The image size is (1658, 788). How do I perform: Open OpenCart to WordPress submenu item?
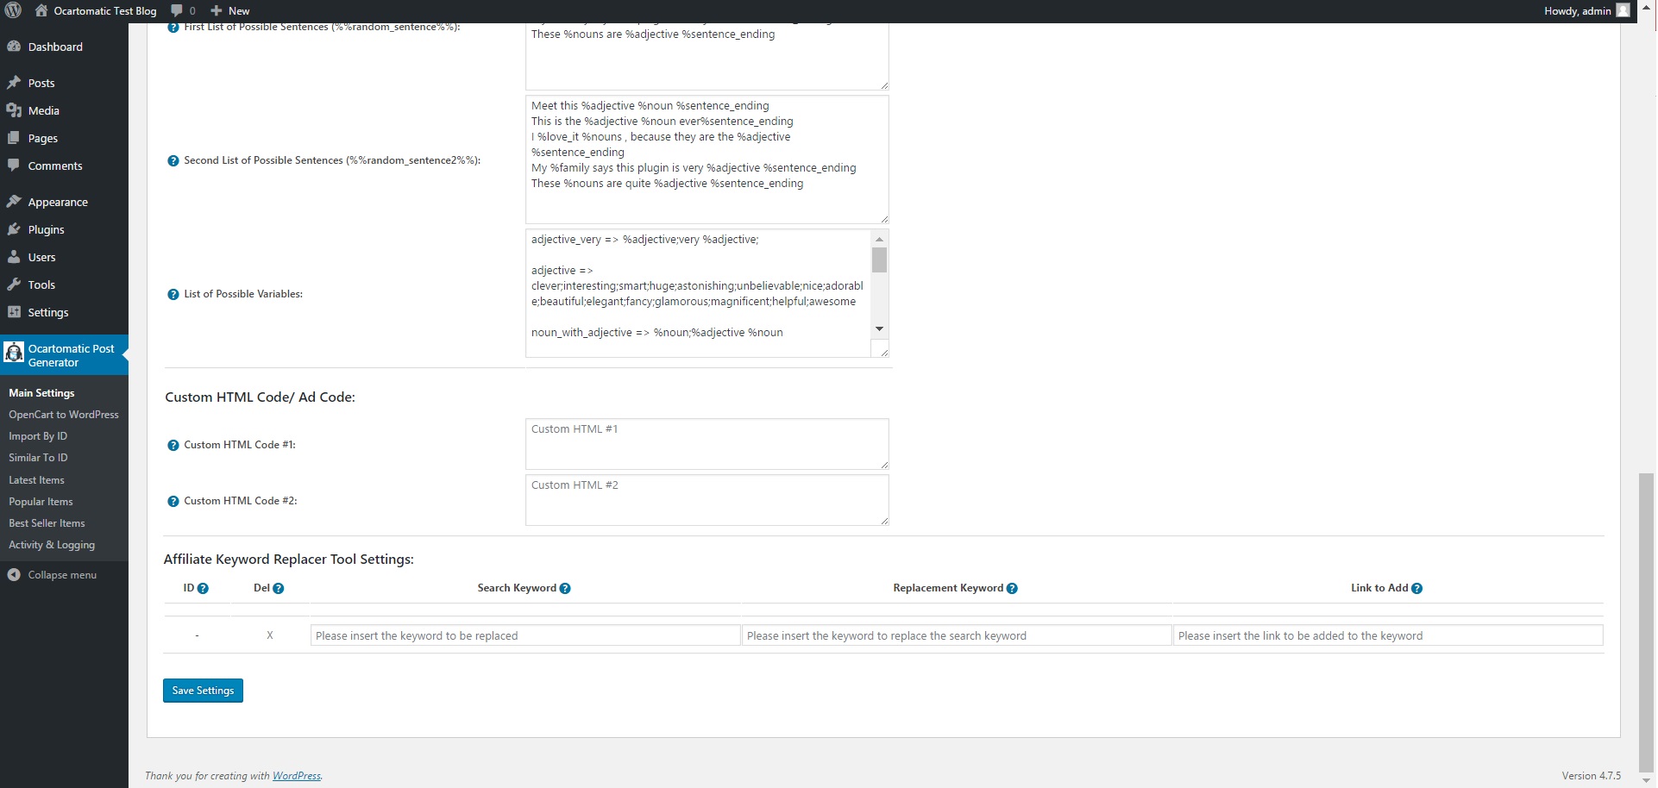click(64, 415)
